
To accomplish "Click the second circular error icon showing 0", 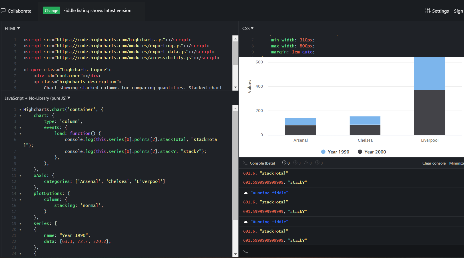I will (x=295, y=163).
